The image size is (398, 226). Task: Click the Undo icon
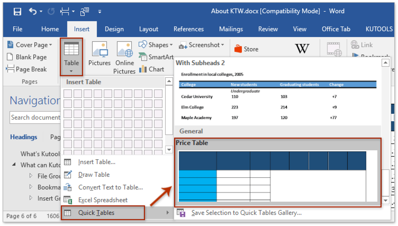point(33,11)
